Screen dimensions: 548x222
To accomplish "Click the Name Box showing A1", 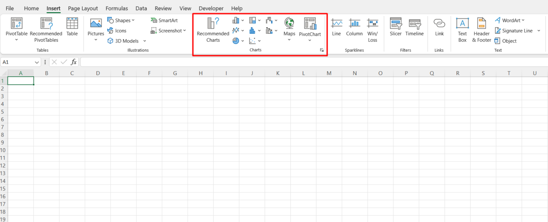I will pos(17,62).
